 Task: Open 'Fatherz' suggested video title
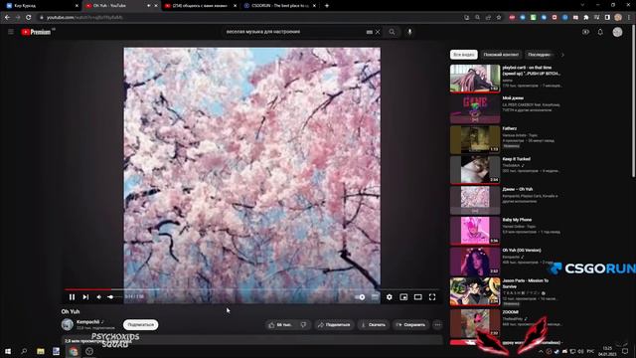point(510,128)
